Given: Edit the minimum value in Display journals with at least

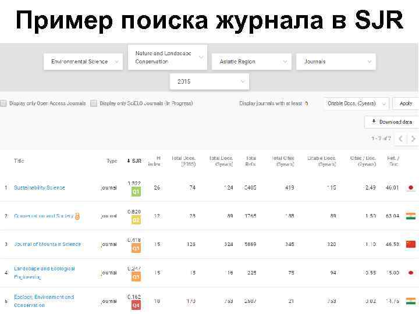Looking at the screenshot, I should pyautogui.click(x=306, y=104).
